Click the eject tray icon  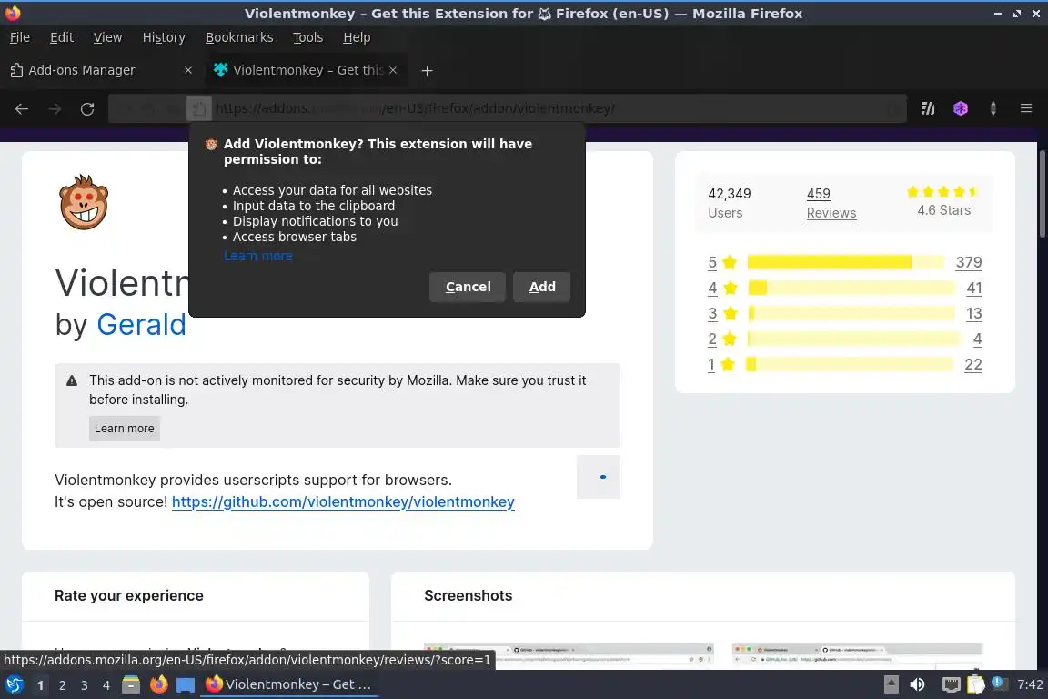[891, 684]
